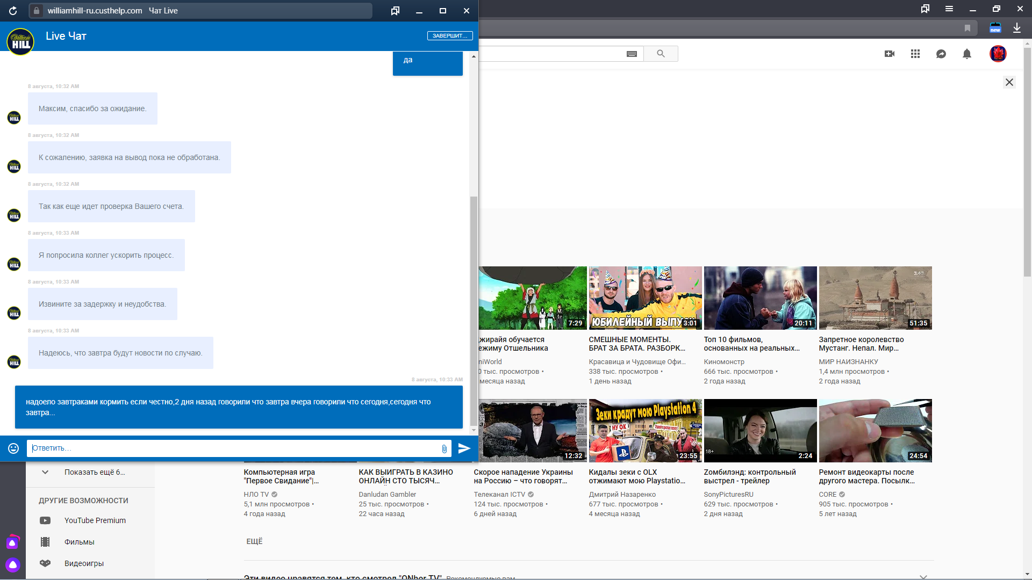1032x580 pixels.
Task: Attach a file with paperclip icon
Action: (x=445, y=449)
